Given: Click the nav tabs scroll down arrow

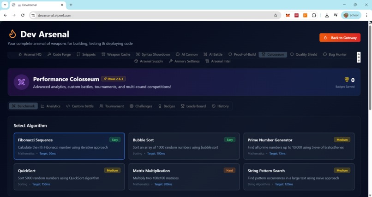Looking at the screenshot, I should point(359,61).
